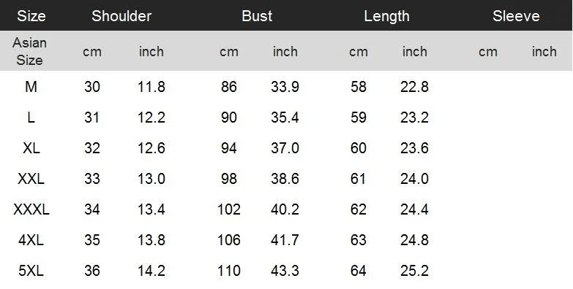
Task: Click shoulder value 11.8 inch
Action: pyautogui.click(x=151, y=87)
